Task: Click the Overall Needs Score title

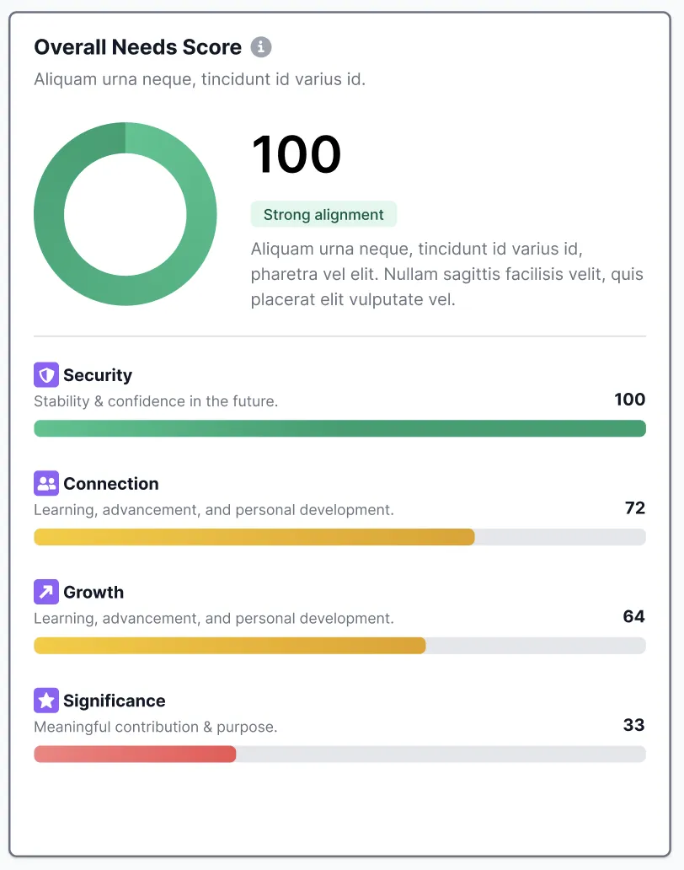Action: [137, 47]
